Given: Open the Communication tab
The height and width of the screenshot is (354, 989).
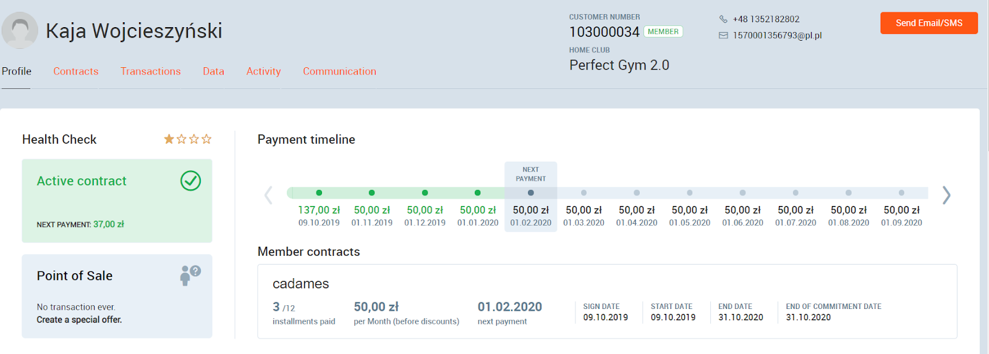Looking at the screenshot, I should pyautogui.click(x=339, y=72).
